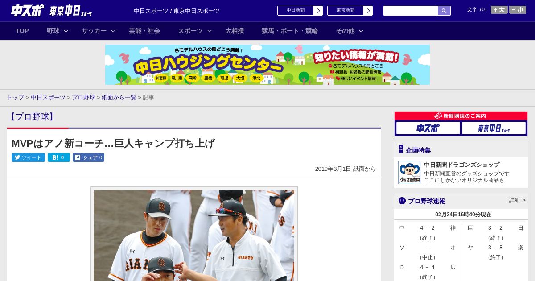The height and width of the screenshot is (281, 535).
Task: Click the 中スポ logo in header
Action: coord(28,10)
